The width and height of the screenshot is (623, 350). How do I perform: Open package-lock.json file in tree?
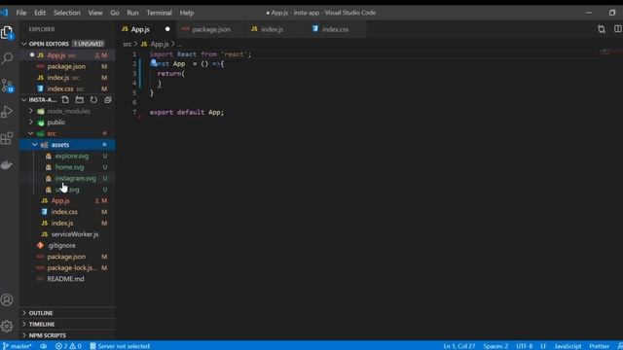[x=67, y=267]
